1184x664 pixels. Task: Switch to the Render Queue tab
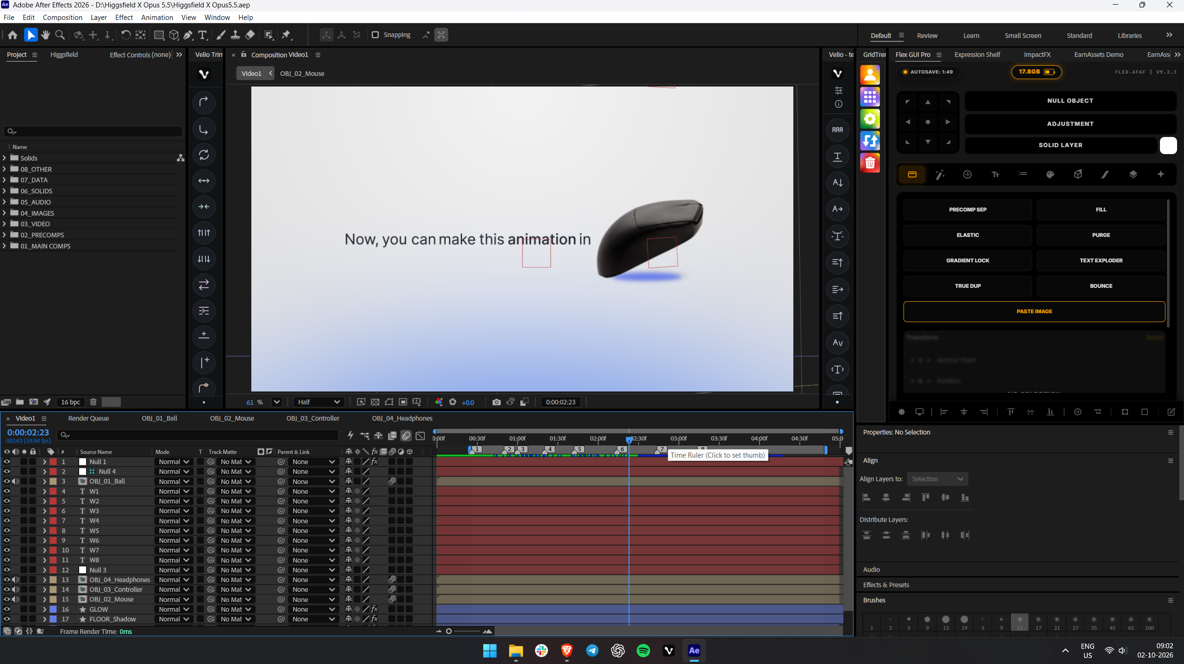pyautogui.click(x=88, y=418)
